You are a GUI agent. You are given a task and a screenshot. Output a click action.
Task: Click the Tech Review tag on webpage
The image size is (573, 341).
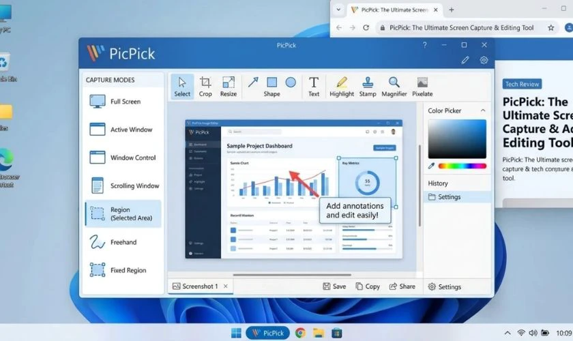coord(522,84)
